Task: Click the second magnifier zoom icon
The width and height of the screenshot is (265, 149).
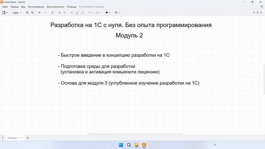Action: [32, 12]
